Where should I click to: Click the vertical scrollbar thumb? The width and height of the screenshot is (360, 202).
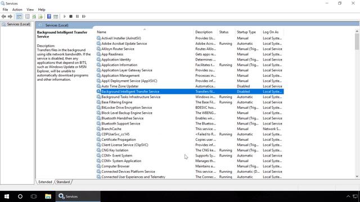coord(357,42)
